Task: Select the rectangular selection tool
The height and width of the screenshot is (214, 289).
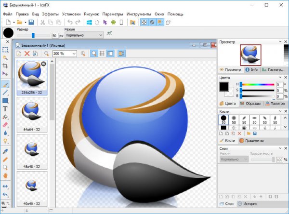Action: click(x=5, y=50)
